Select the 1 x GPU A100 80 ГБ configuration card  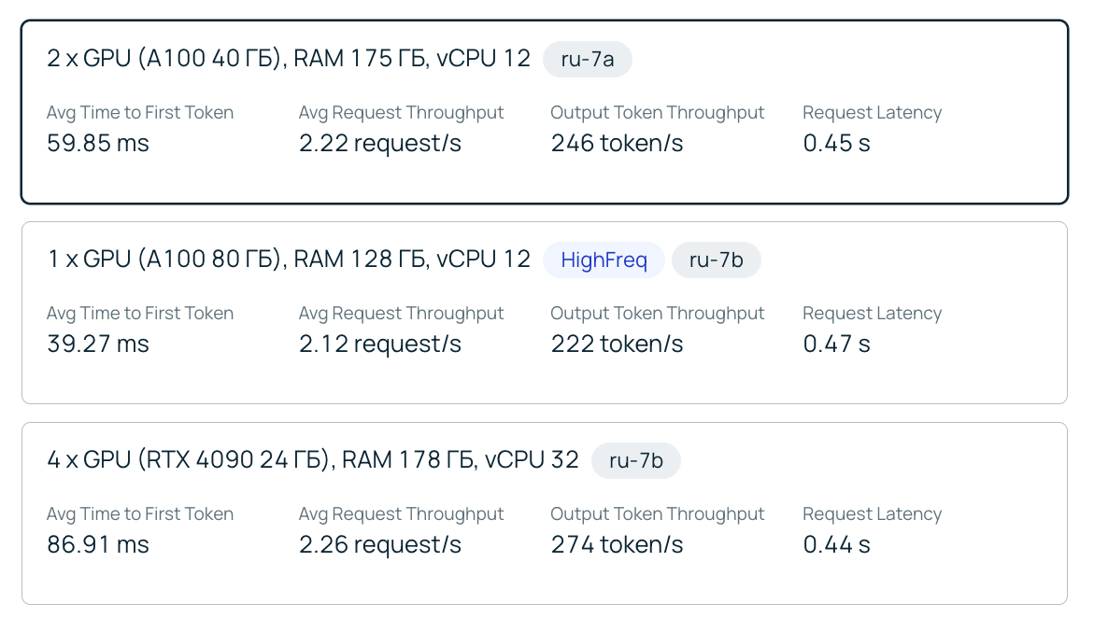[x=544, y=313]
